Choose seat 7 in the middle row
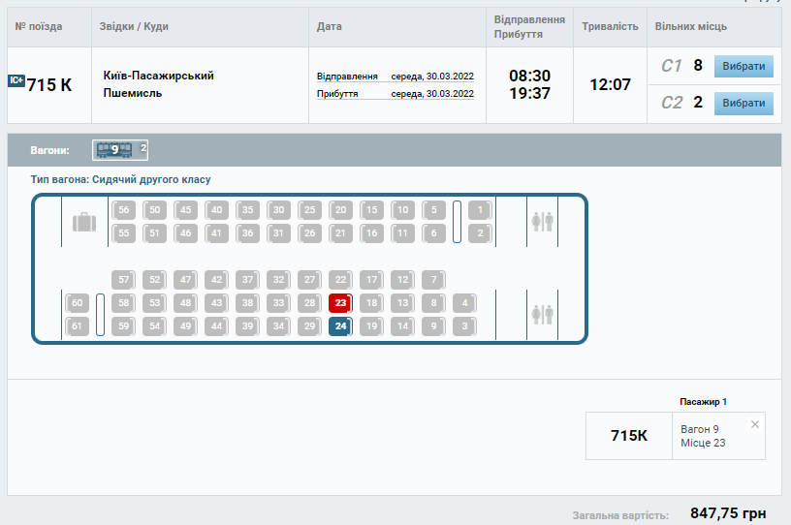The height and width of the screenshot is (525, 791). coord(433,280)
